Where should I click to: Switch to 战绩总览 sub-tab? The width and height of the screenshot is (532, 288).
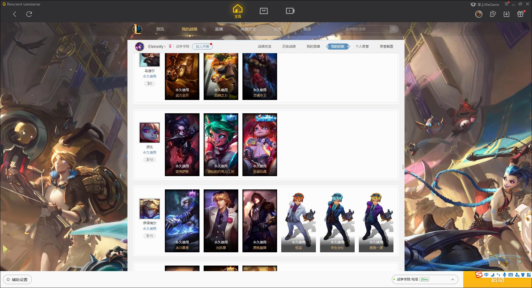[265, 47]
